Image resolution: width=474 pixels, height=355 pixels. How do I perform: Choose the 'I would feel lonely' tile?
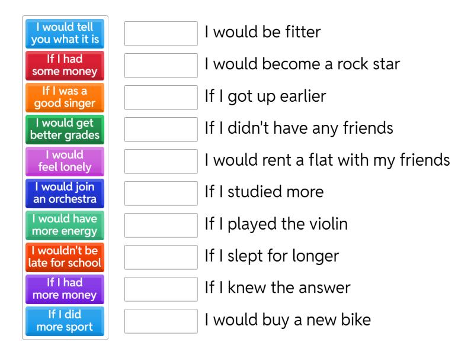65,162
